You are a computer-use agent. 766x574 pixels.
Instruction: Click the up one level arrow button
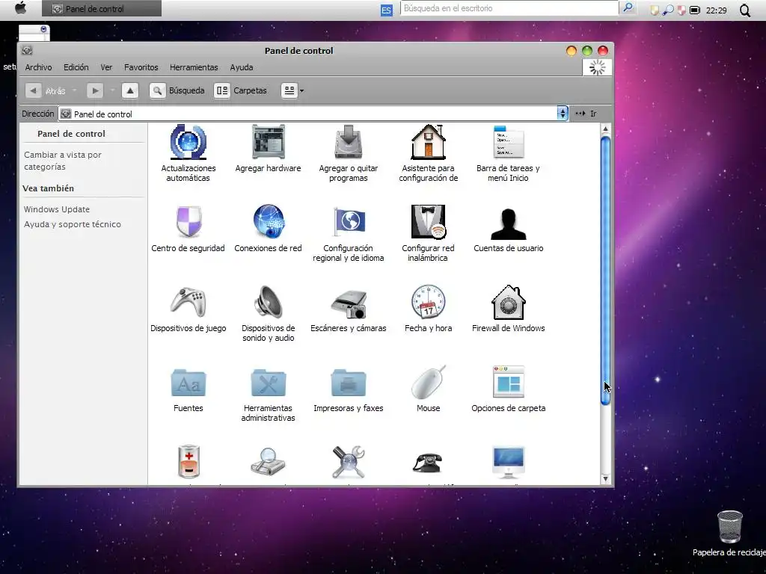click(x=130, y=90)
